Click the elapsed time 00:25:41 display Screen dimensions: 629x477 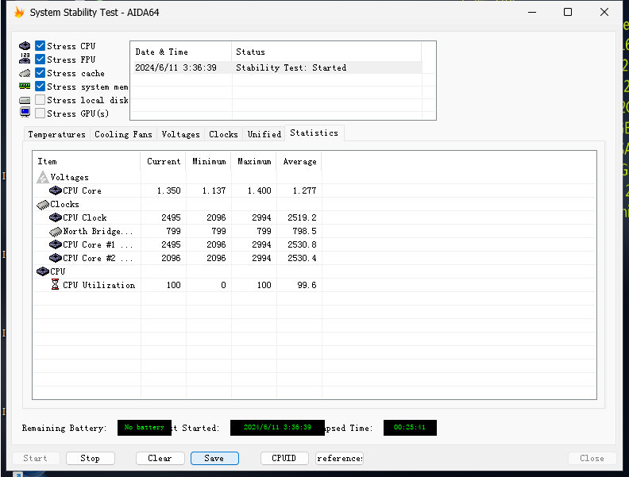point(410,427)
